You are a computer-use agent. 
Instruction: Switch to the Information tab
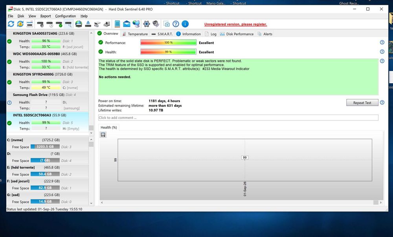[189, 34]
